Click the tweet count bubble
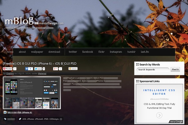This screenshot has height=125, width=188. [x=44, y=69]
